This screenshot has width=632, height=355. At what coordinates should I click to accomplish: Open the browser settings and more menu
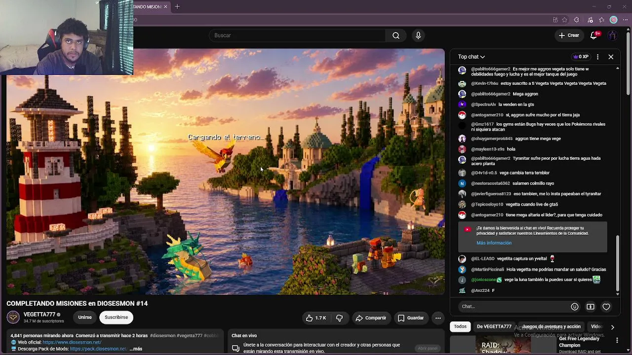pos(625,20)
